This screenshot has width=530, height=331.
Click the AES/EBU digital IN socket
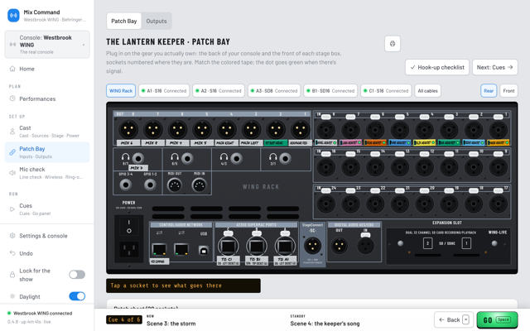coord(365,246)
